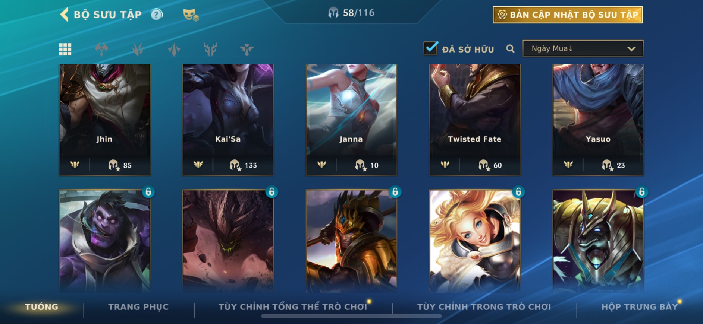Uncheck the Đã Sở Hữu checkbox
The image size is (703, 324).
[x=431, y=48]
